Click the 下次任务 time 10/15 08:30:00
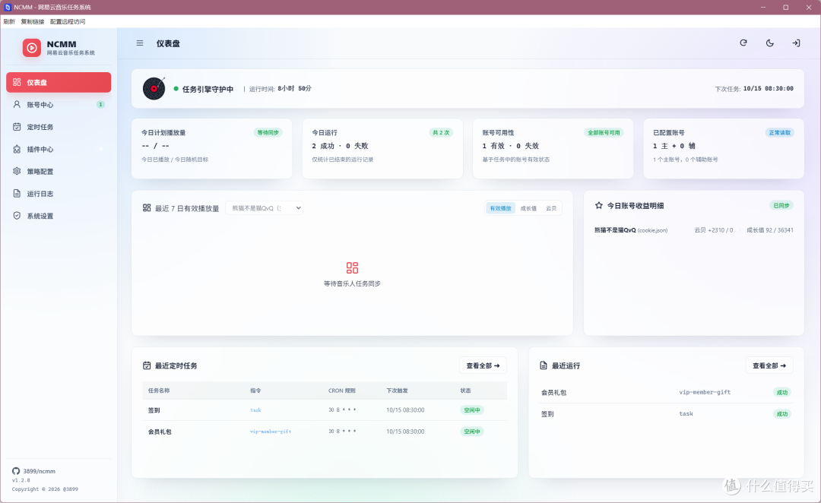 click(768, 88)
